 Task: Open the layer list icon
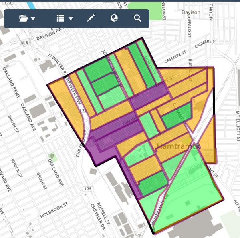pyautogui.click(x=61, y=18)
